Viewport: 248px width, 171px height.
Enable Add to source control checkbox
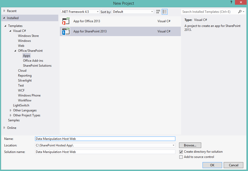(x=181, y=157)
